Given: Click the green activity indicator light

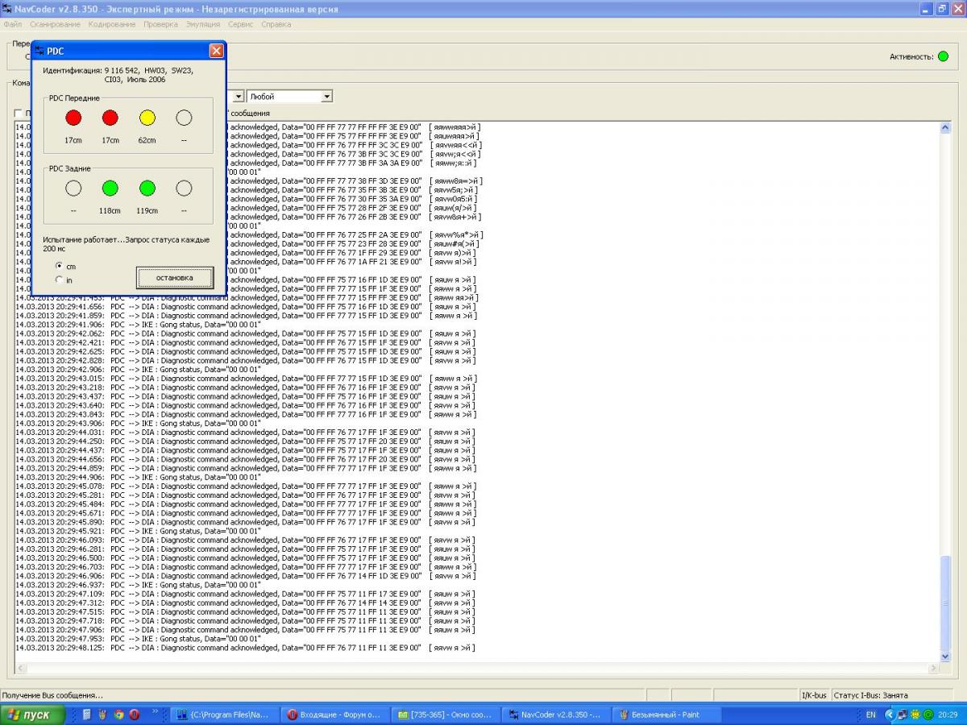Looking at the screenshot, I should point(943,56).
